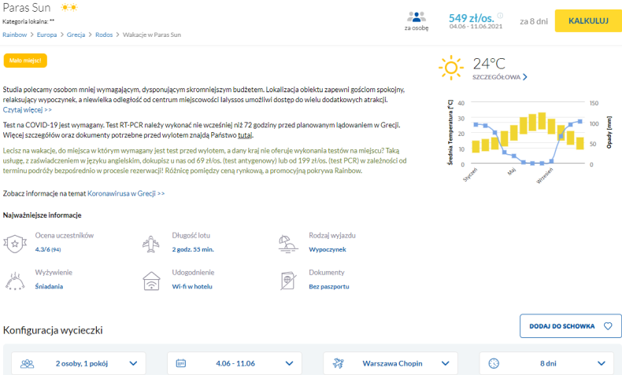Screen dimensions: 622x375
Task: Click the 2 godz. 55 min. flight value
Action: [x=193, y=249]
